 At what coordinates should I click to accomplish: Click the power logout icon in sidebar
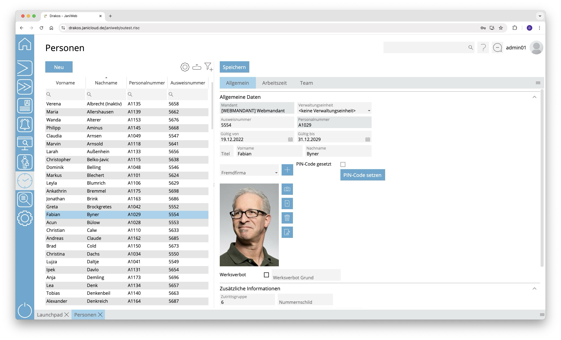point(25,310)
